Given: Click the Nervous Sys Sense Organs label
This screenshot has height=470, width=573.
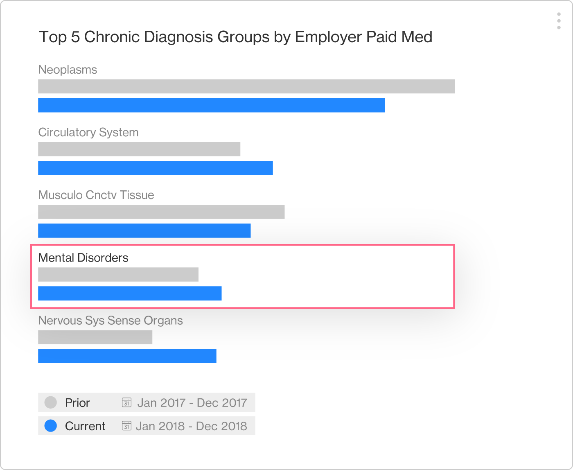Looking at the screenshot, I should [111, 320].
